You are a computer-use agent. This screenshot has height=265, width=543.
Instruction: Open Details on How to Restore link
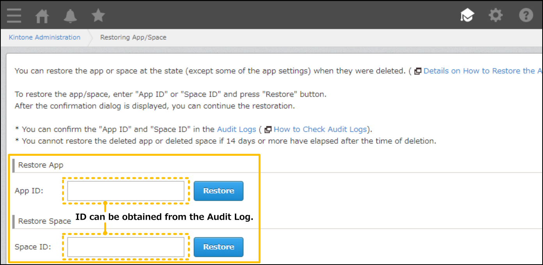pyautogui.click(x=483, y=71)
